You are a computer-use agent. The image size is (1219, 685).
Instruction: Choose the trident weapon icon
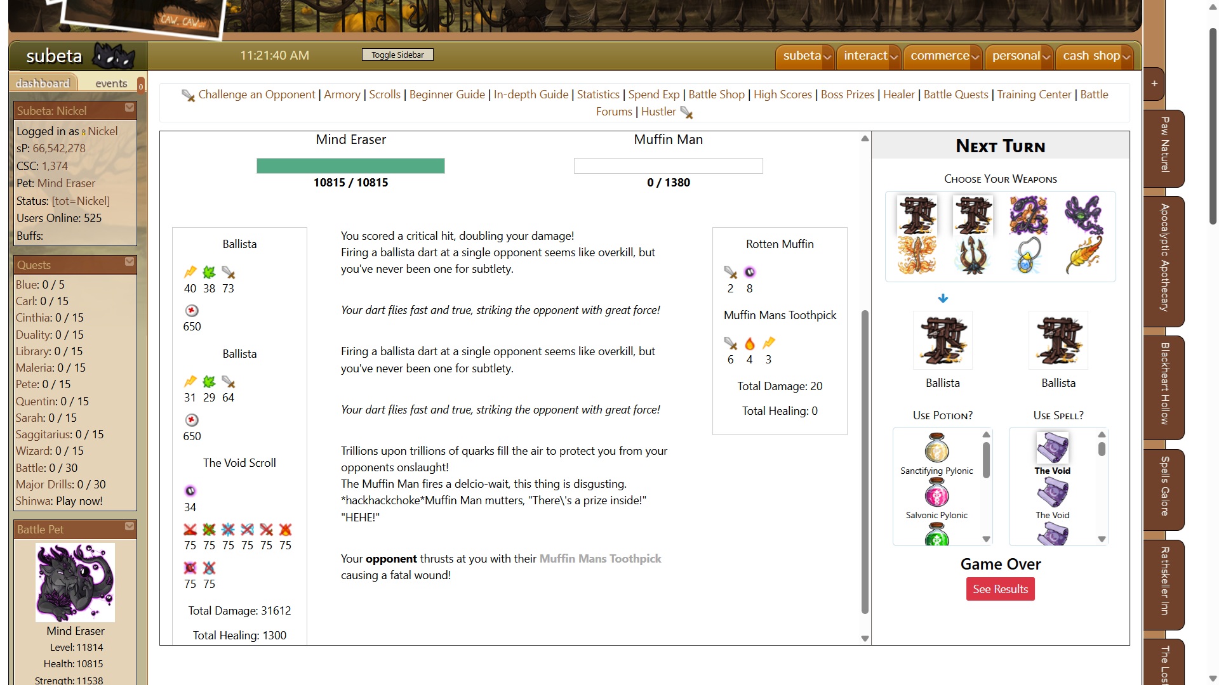[x=972, y=255]
